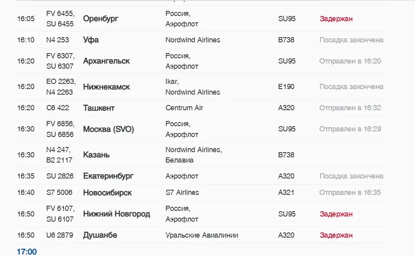Click the Уральские Авиалинии airline name

tap(202, 235)
